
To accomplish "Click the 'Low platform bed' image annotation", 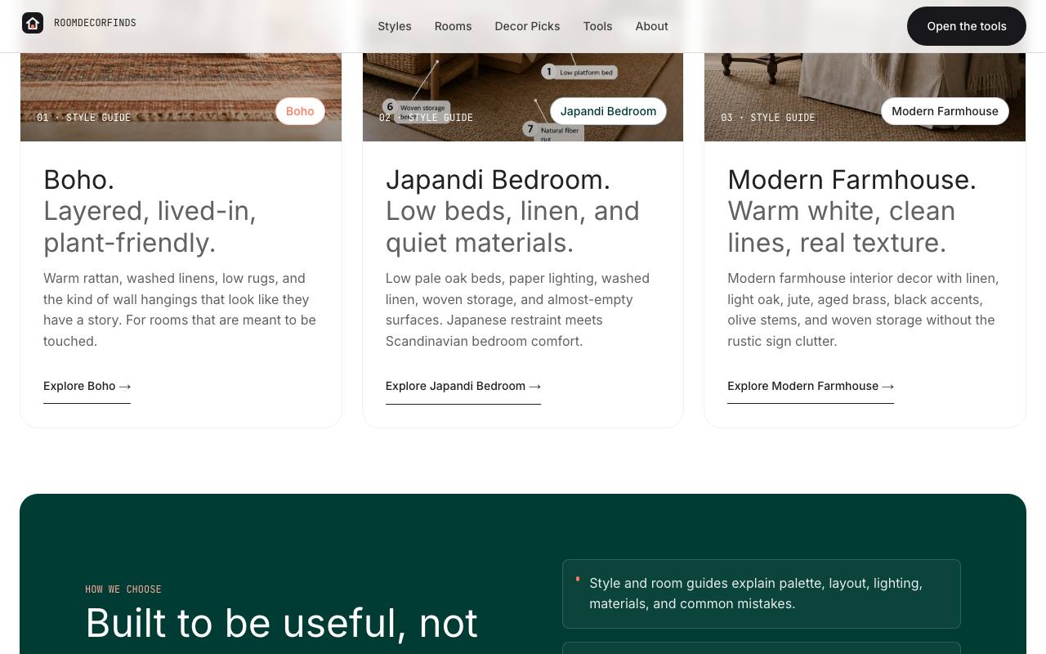I will [x=579, y=73].
